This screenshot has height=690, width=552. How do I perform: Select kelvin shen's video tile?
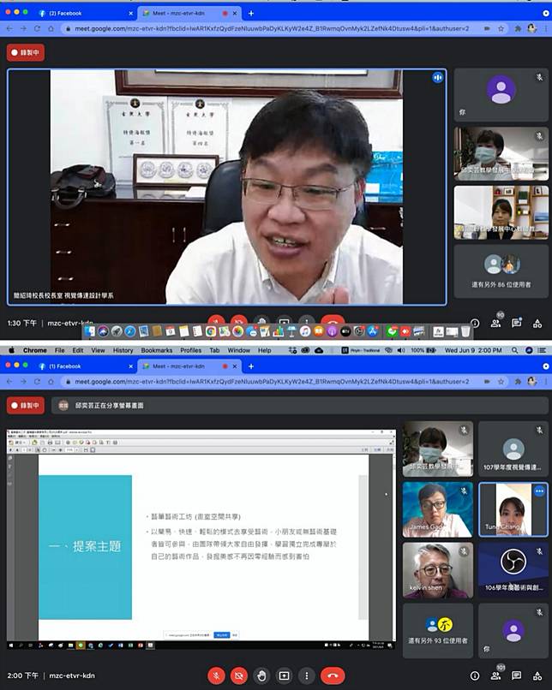437,570
